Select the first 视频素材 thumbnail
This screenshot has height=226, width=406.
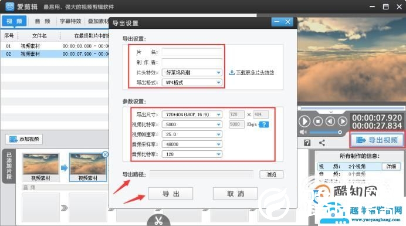pos(40,167)
